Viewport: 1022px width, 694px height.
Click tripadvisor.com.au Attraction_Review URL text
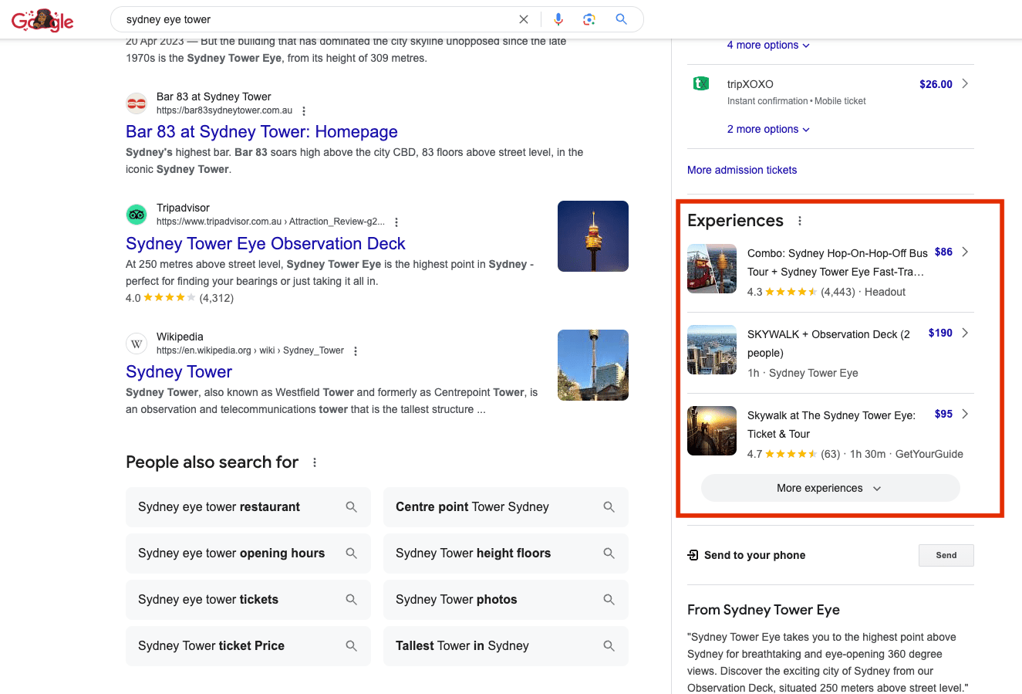(270, 222)
